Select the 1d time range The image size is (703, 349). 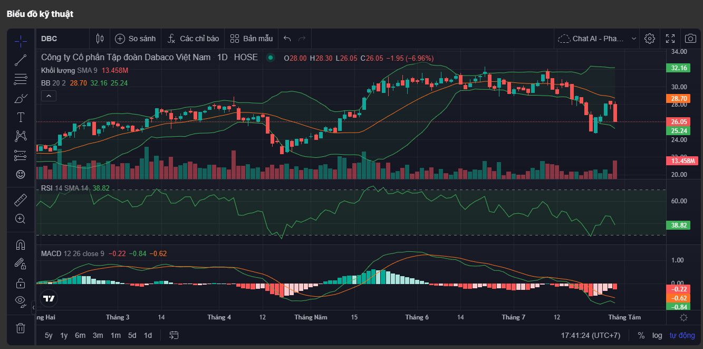[148, 335]
